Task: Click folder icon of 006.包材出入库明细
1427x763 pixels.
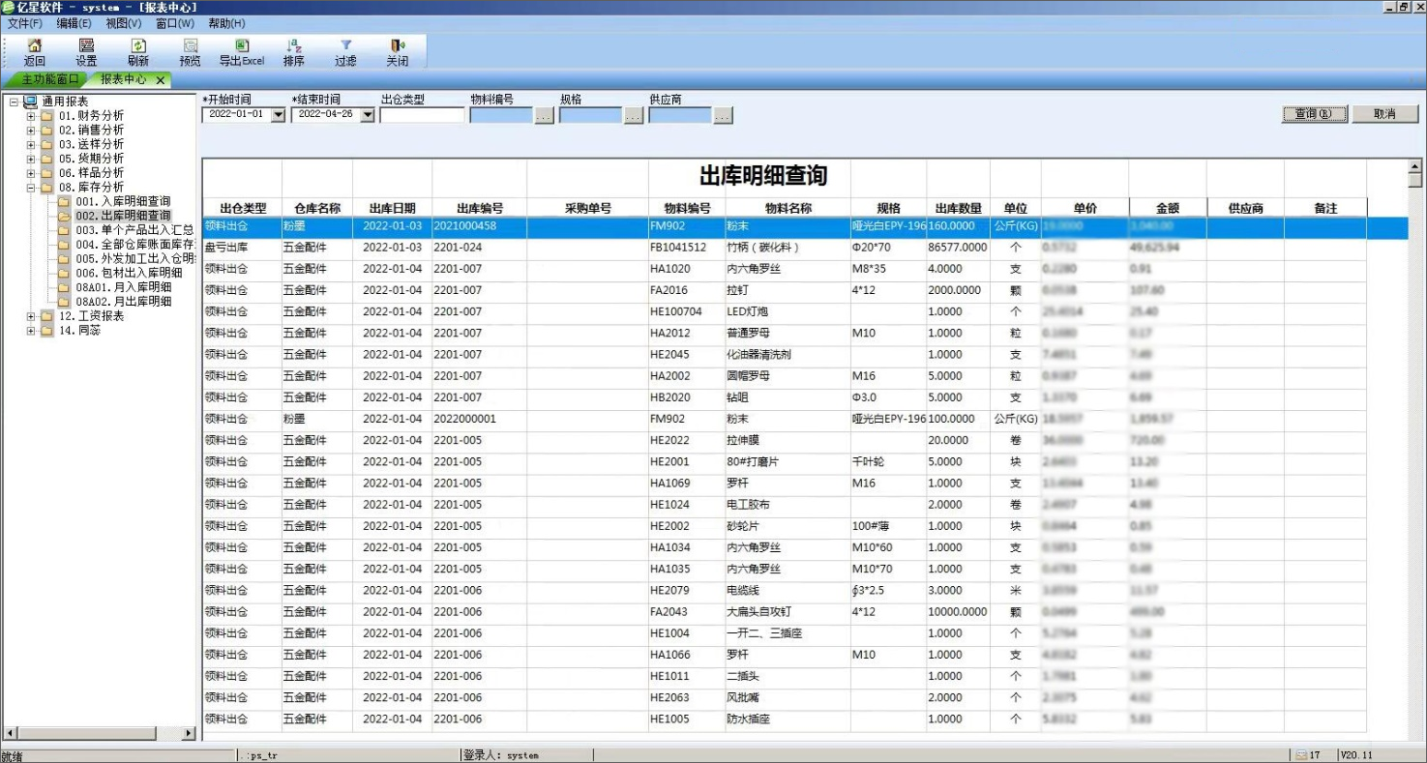Action: pos(64,273)
